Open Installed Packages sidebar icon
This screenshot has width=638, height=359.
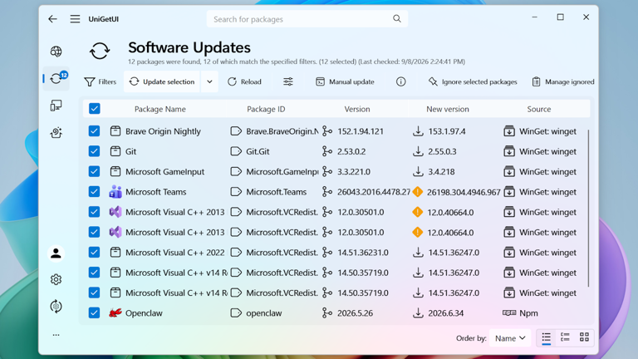56,106
